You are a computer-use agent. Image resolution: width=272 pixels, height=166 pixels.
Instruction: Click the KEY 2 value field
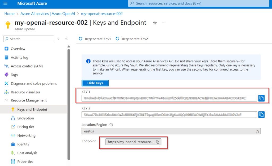[x=169, y=114]
